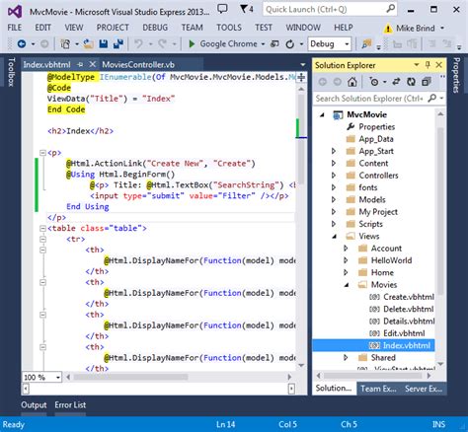The height and width of the screenshot is (432, 468).
Task: Click the Solution Explorer search magnifier icon
Action: click(x=432, y=98)
